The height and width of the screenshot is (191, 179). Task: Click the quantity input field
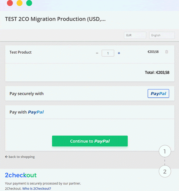[x=108, y=53]
